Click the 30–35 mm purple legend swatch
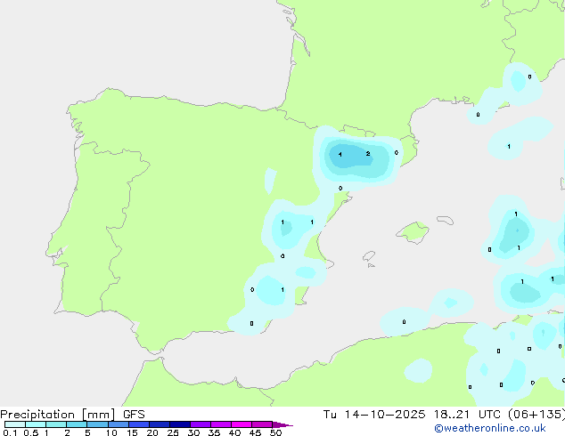 (201, 424)
